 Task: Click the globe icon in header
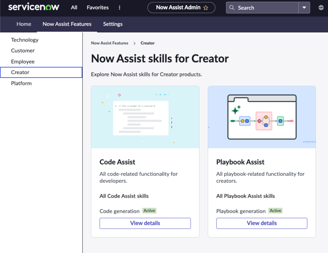[321, 8]
